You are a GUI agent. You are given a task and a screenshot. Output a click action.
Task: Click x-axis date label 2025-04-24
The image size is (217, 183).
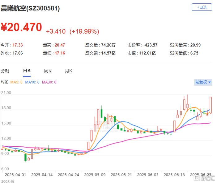click(x=68, y=175)
